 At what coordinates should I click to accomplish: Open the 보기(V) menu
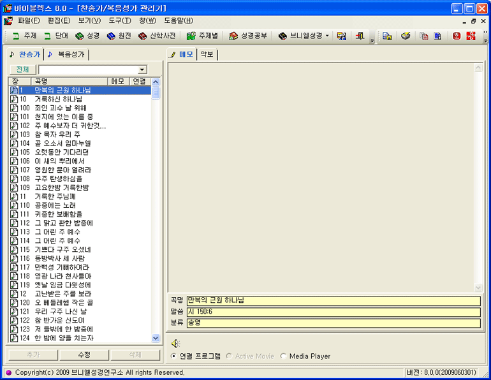click(89, 21)
